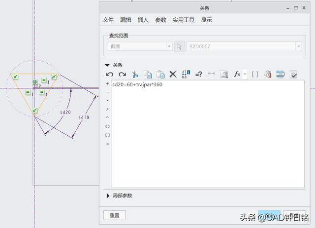Insert multiply operator from side palette
The width and height of the screenshot is (315, 228).
(x=107, y=101)
